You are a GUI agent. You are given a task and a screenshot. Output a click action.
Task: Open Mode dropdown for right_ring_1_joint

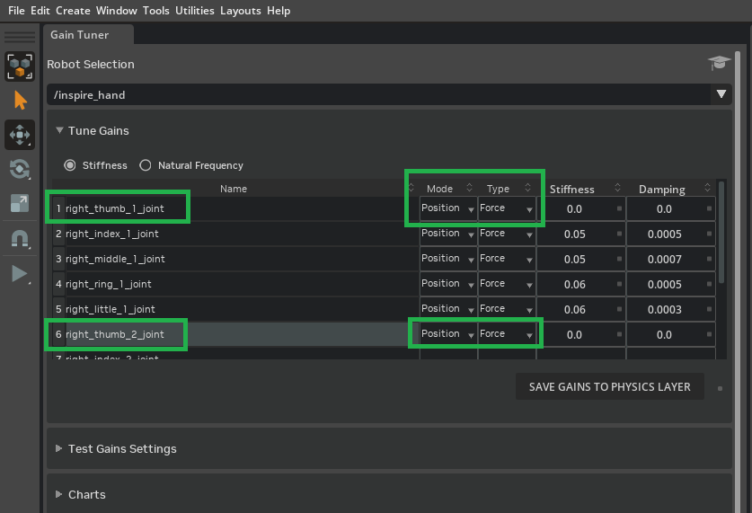pos(448,284)
